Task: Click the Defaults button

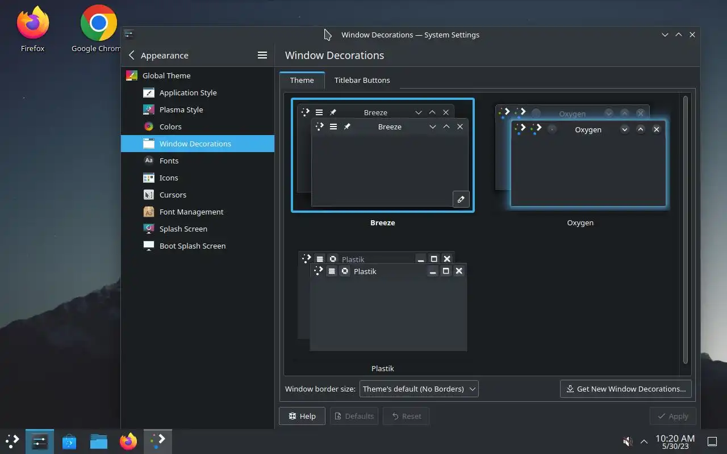Action: (x=354, y=416)
